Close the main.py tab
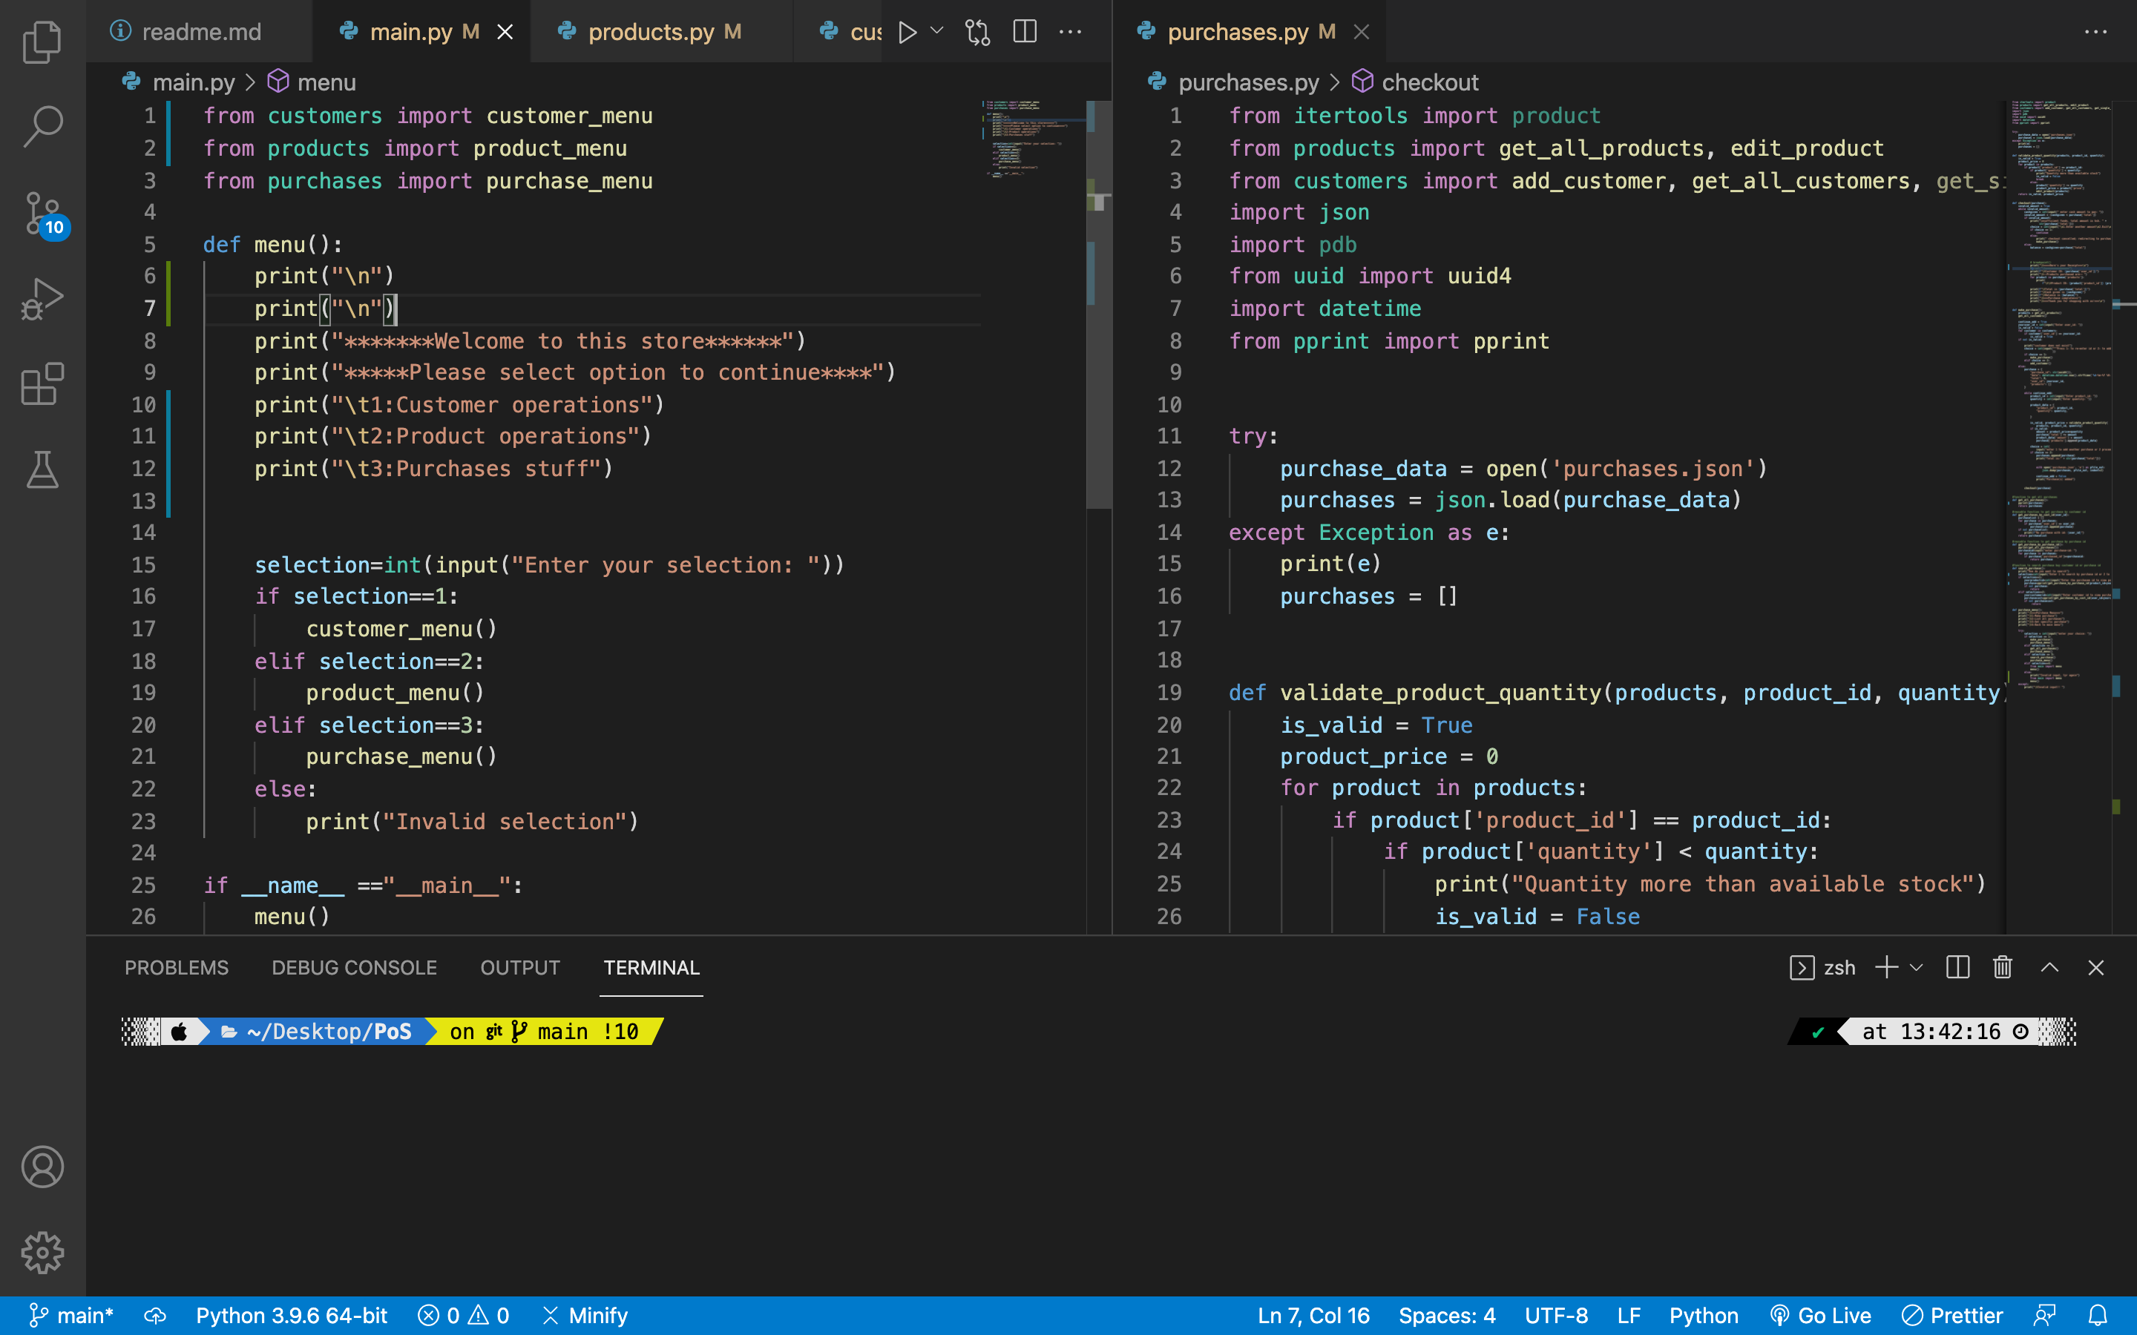Viewport: 2137px width, 1335px height. (505, 32)
